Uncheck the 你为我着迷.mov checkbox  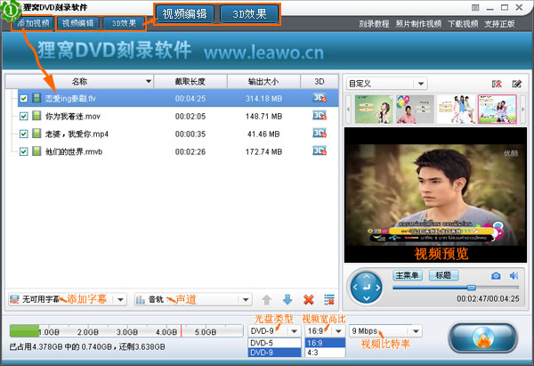(x=23, y=116)
